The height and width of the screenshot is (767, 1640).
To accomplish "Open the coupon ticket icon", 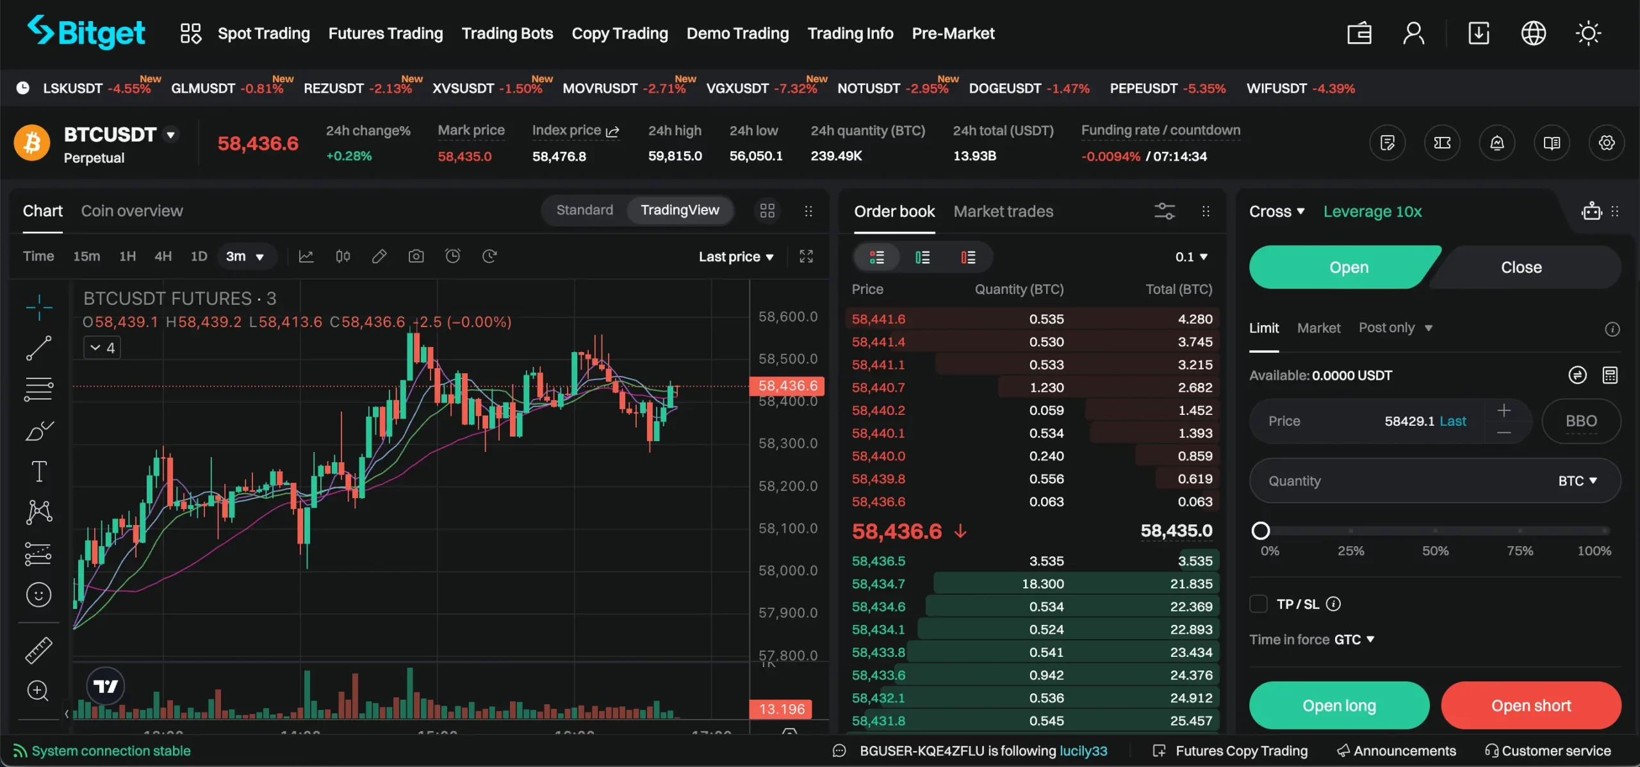I will (x=1442, y=143).
